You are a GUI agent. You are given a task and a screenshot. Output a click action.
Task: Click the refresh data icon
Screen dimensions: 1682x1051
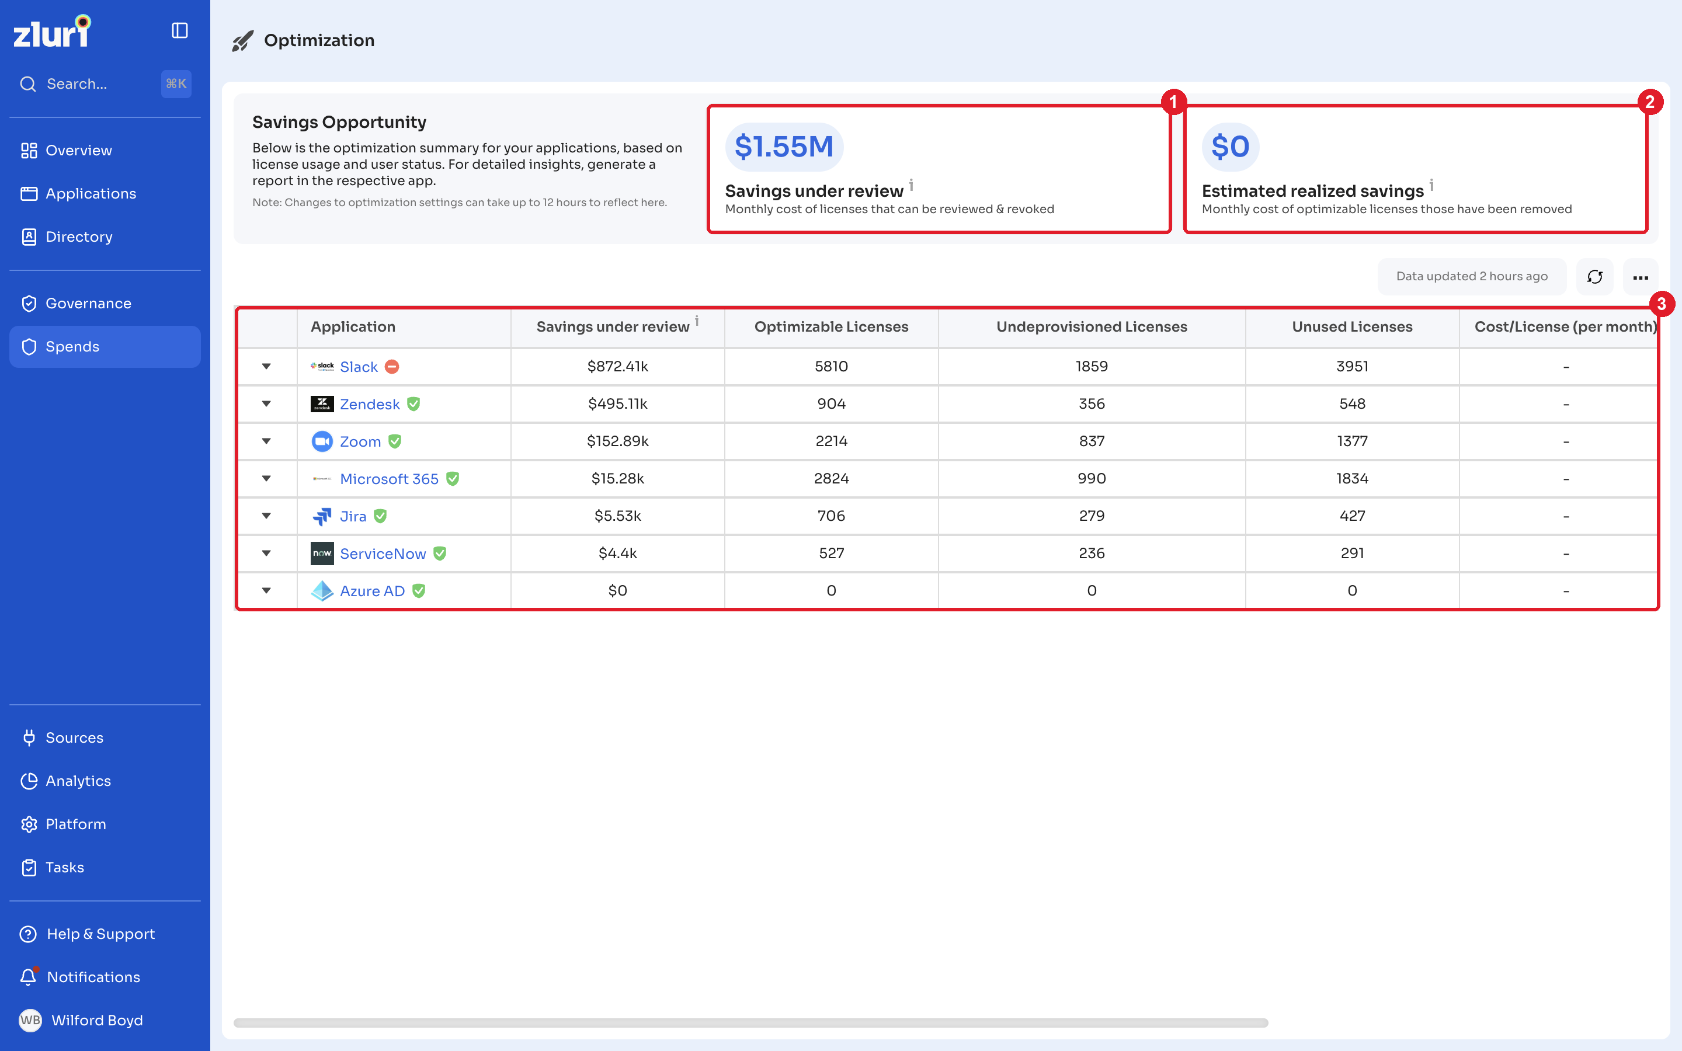1594,277
